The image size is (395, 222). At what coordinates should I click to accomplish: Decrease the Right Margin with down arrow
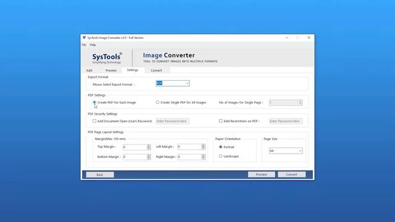click(203, 158)
